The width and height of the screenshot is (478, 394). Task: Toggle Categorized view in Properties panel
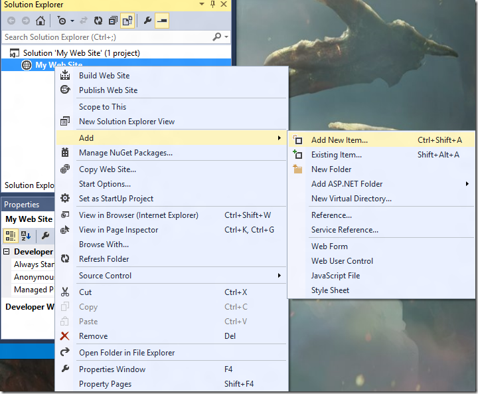pos(10,236)
